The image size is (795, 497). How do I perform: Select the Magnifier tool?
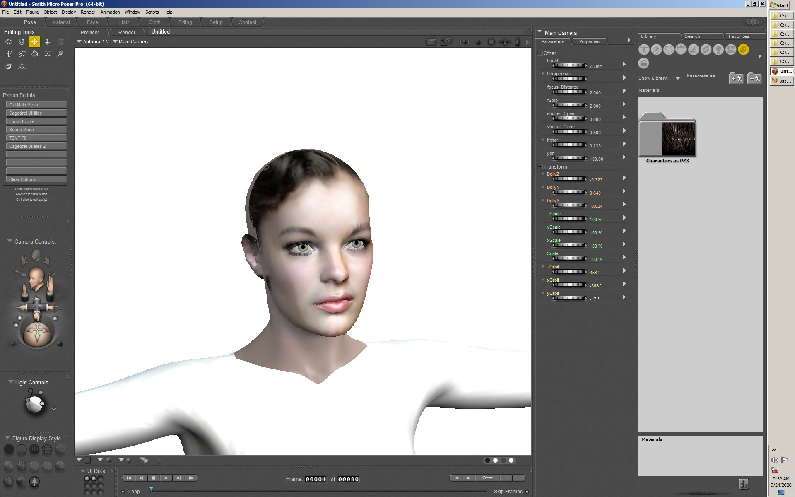click(x=60, y=54)
